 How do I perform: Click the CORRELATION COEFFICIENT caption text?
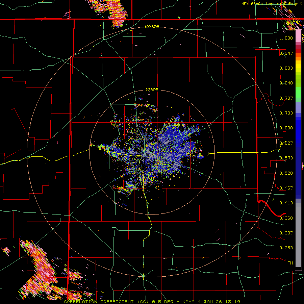point(100,302)
